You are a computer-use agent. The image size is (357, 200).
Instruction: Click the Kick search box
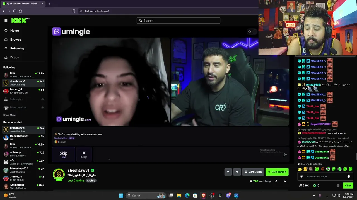click(x=178, y=21)
